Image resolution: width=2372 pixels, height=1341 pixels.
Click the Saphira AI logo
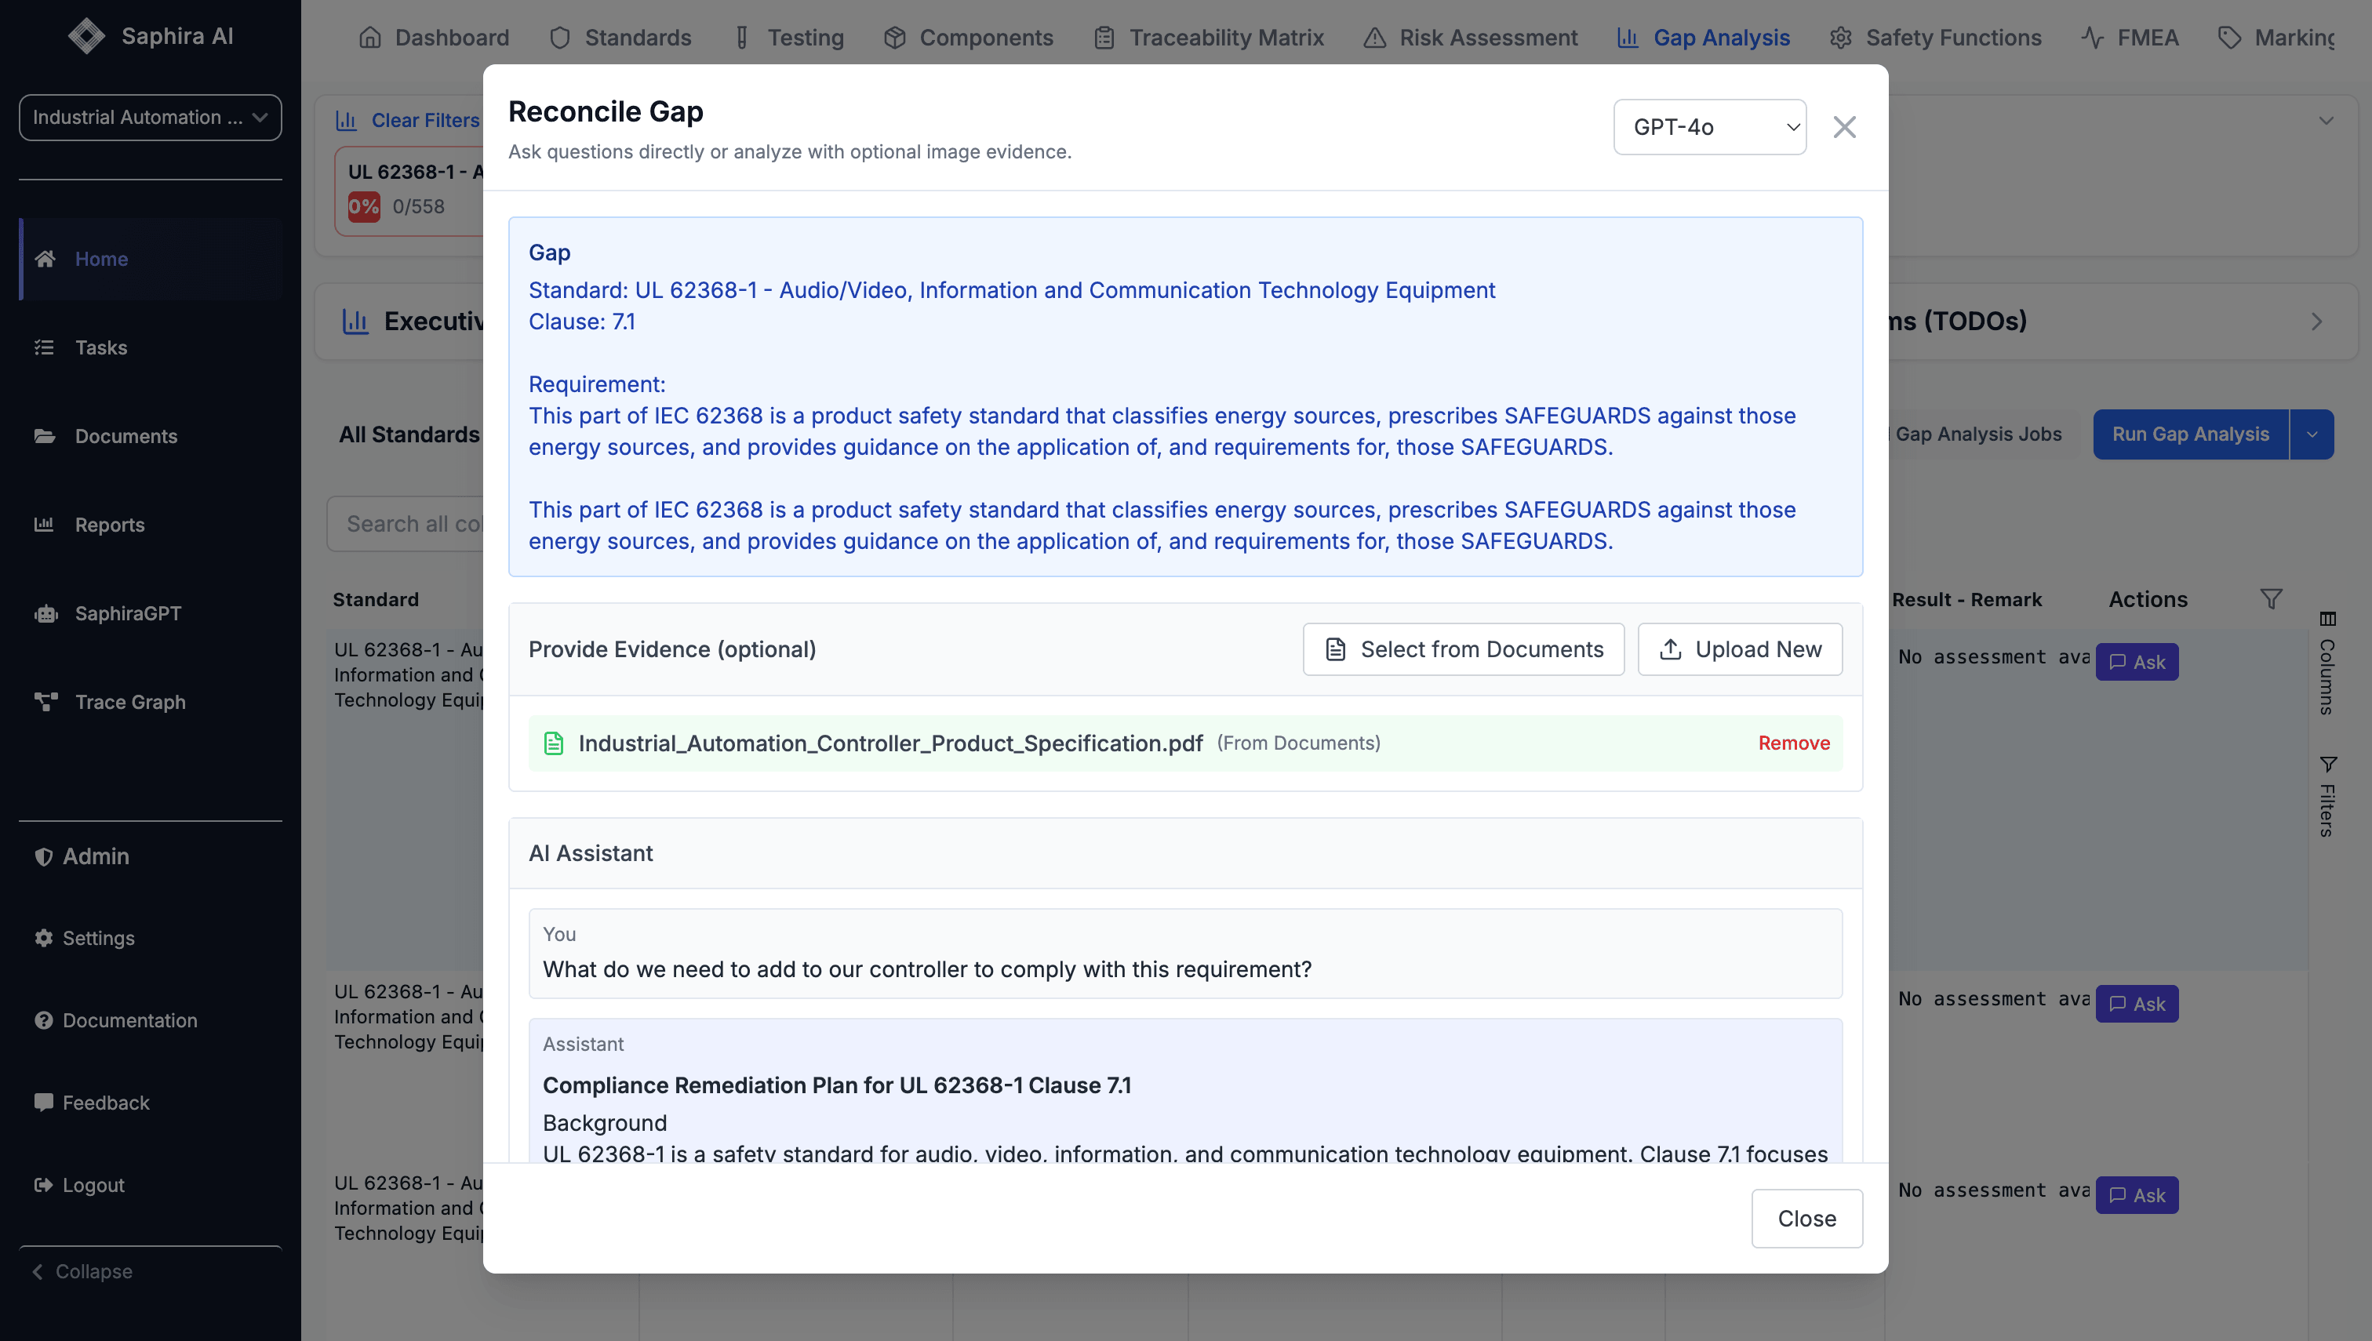86,36
